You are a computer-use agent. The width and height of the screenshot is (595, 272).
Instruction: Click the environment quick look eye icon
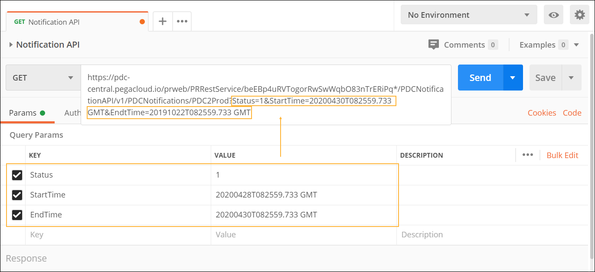click(x=553, y=15)
